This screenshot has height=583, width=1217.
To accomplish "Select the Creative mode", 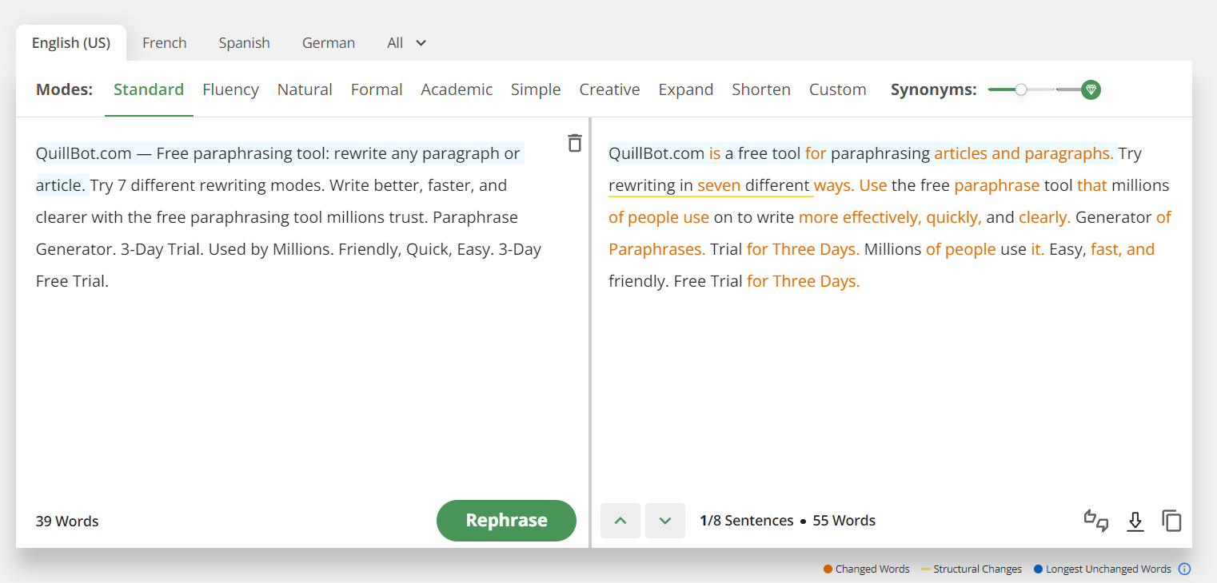I will (609, 89).
